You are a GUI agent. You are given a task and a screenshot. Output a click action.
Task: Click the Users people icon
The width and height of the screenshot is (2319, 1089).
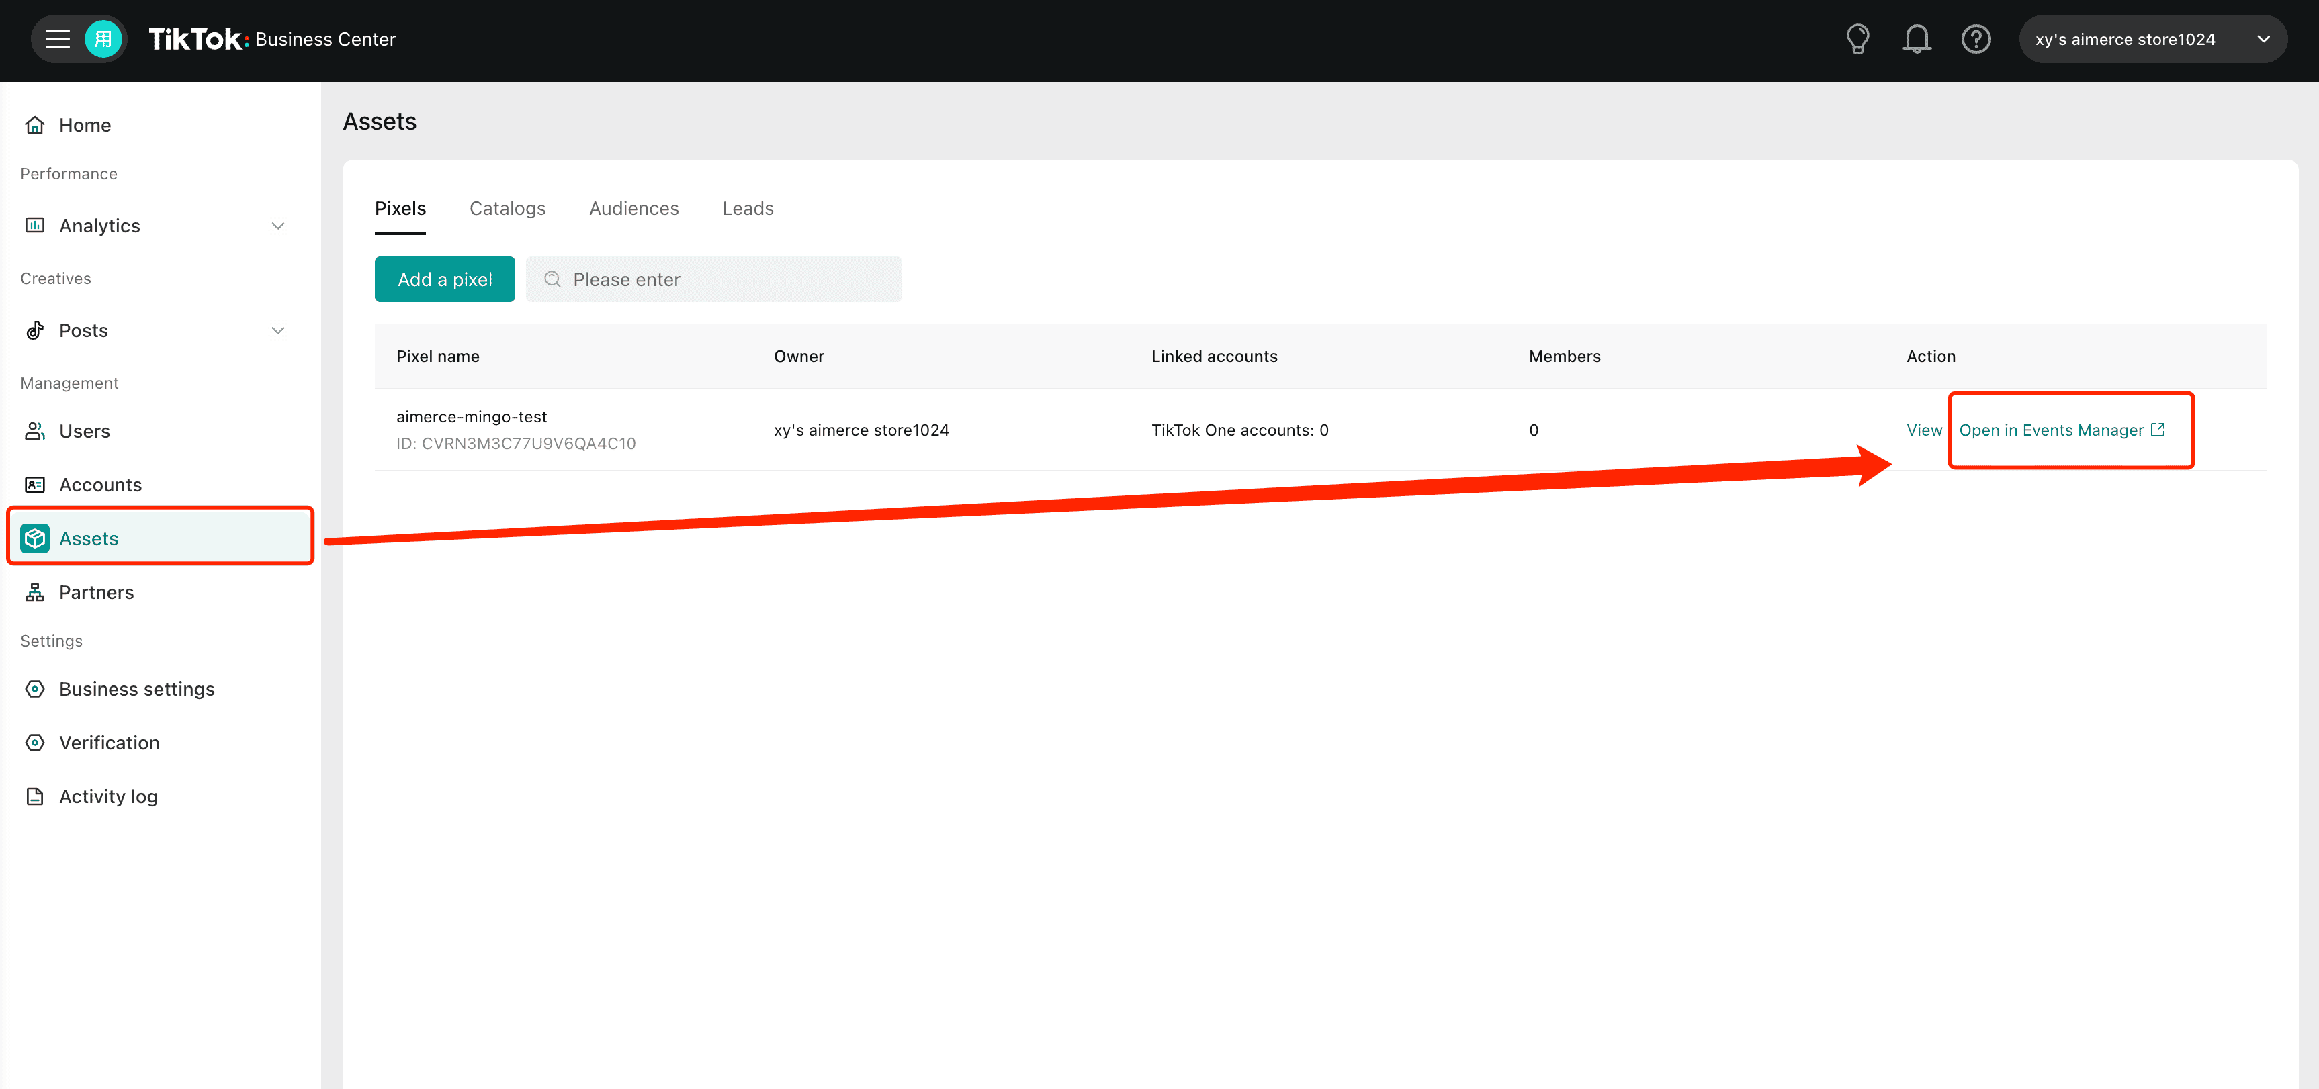tap(35, 431)
